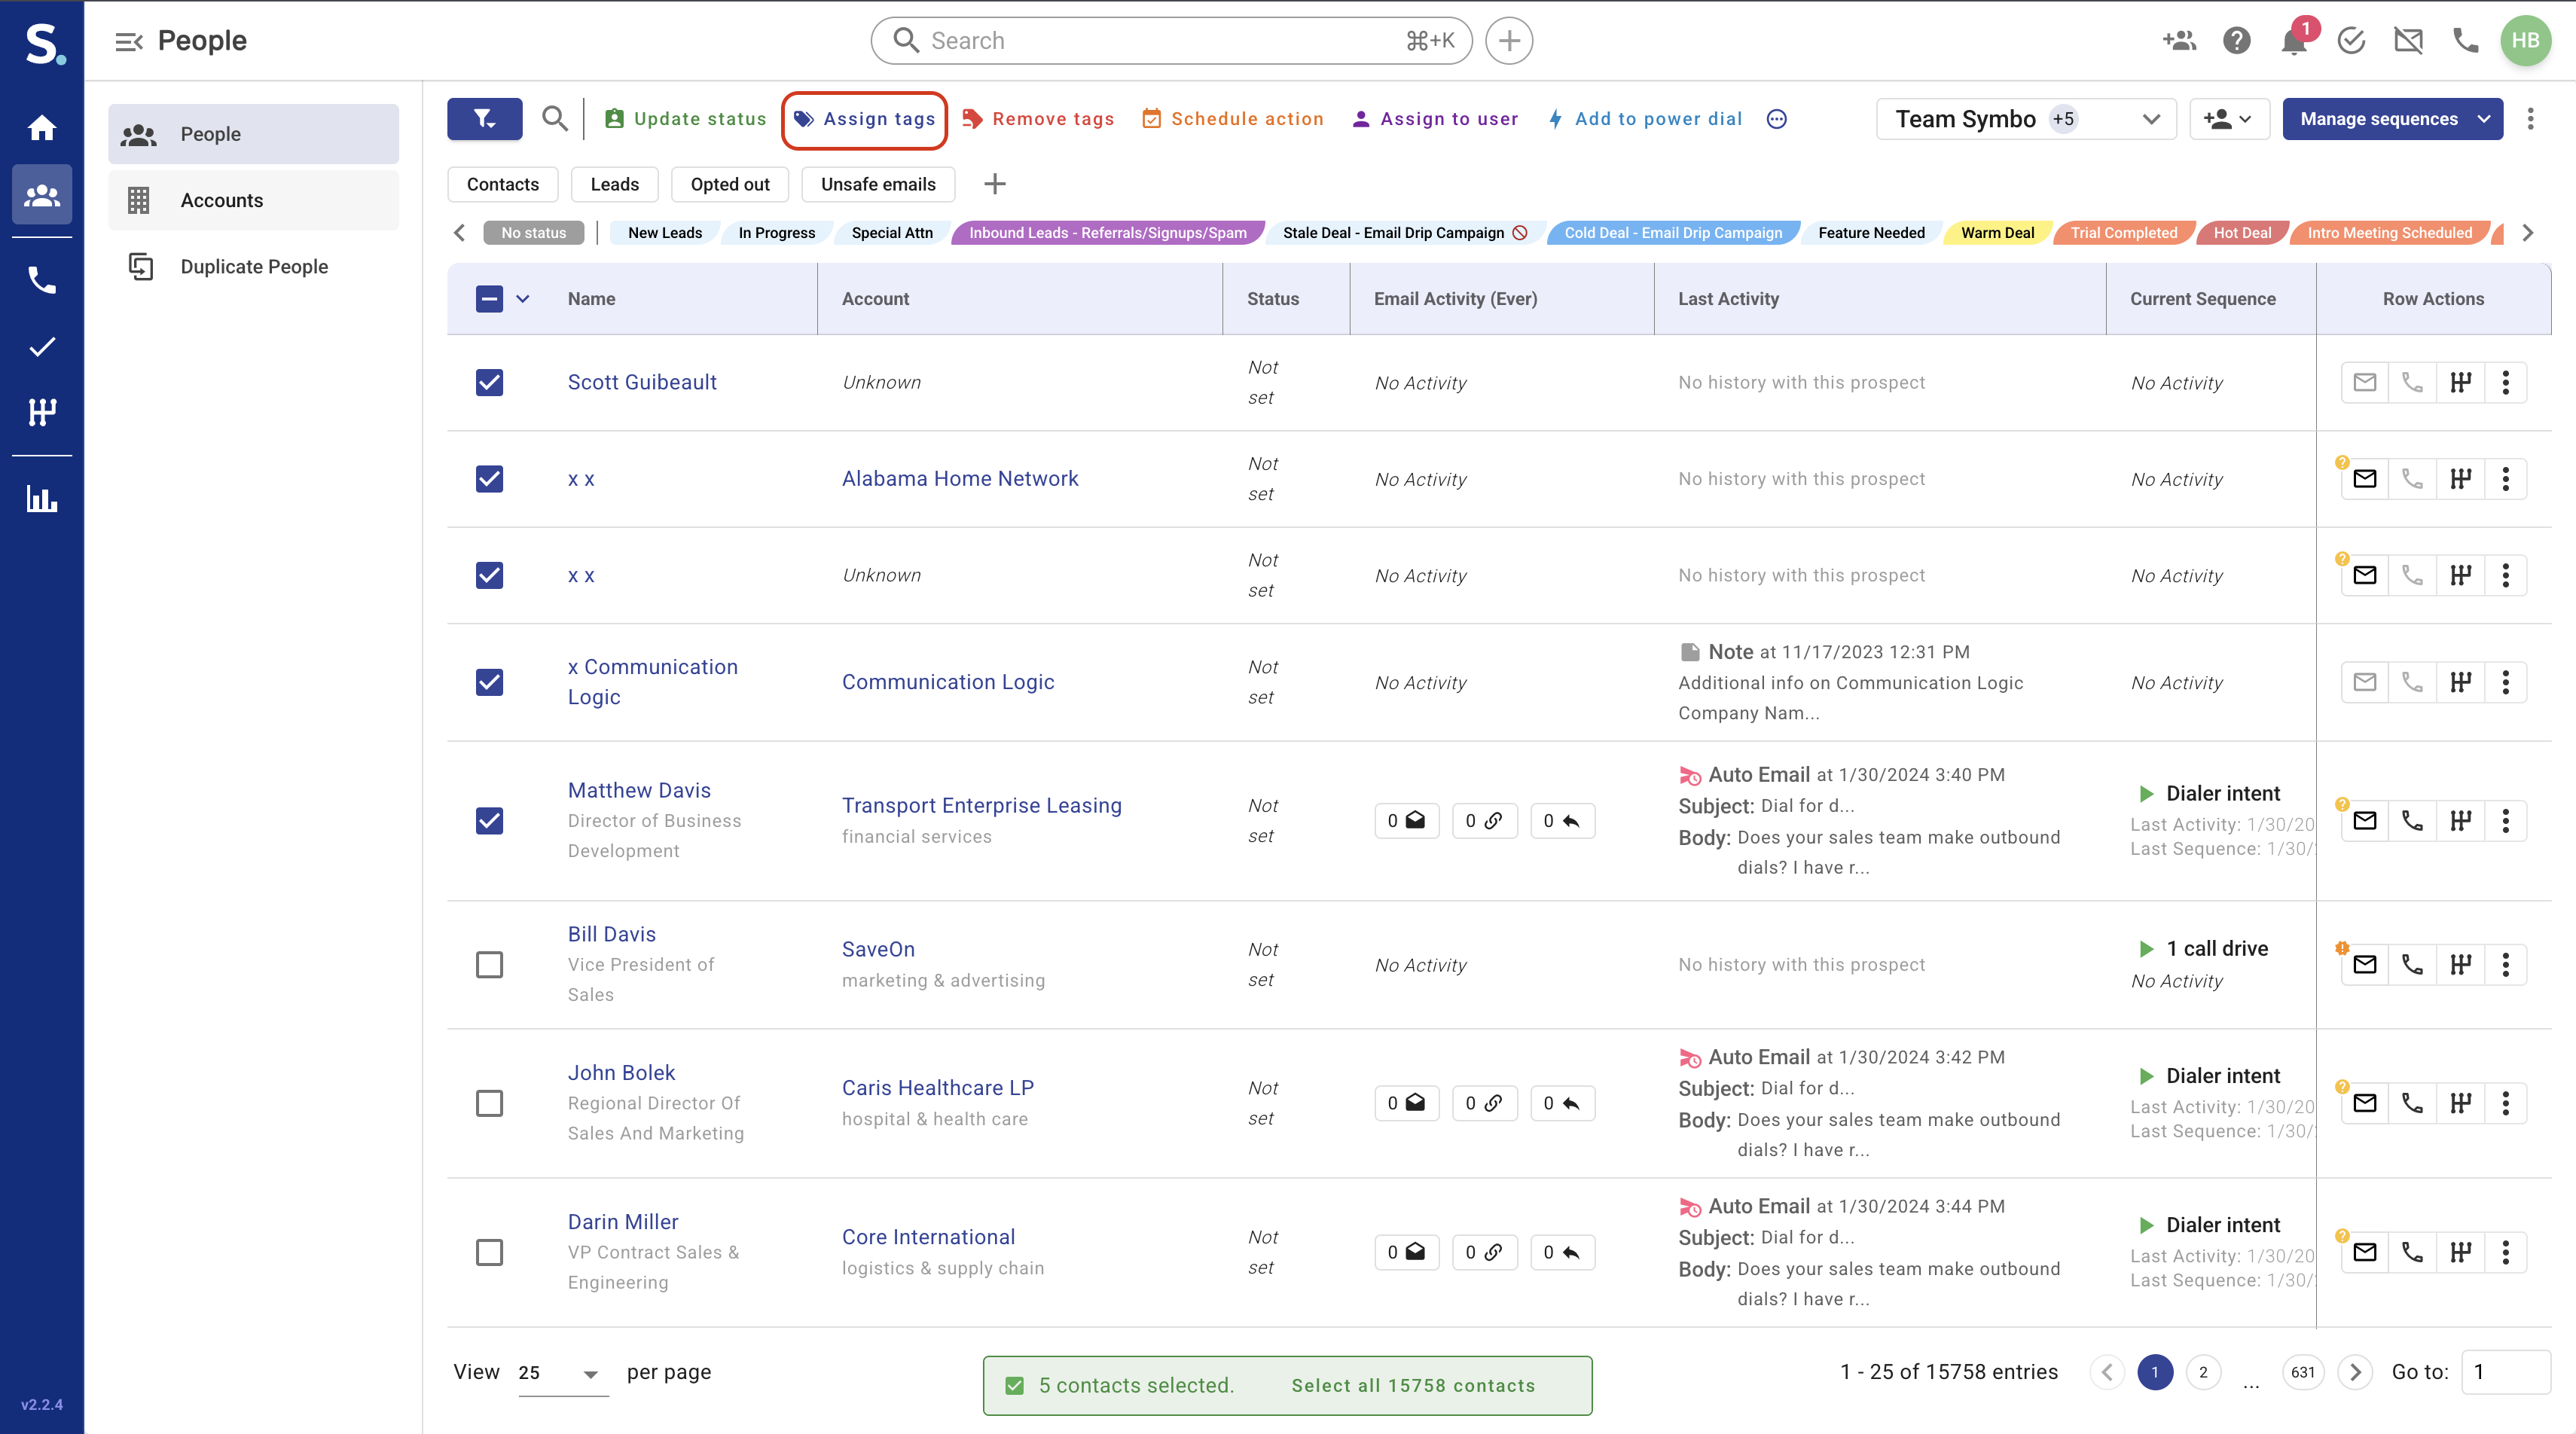
Task: Select the Warm Deal yellow status tag
Action: click(x=1996, y=233)
